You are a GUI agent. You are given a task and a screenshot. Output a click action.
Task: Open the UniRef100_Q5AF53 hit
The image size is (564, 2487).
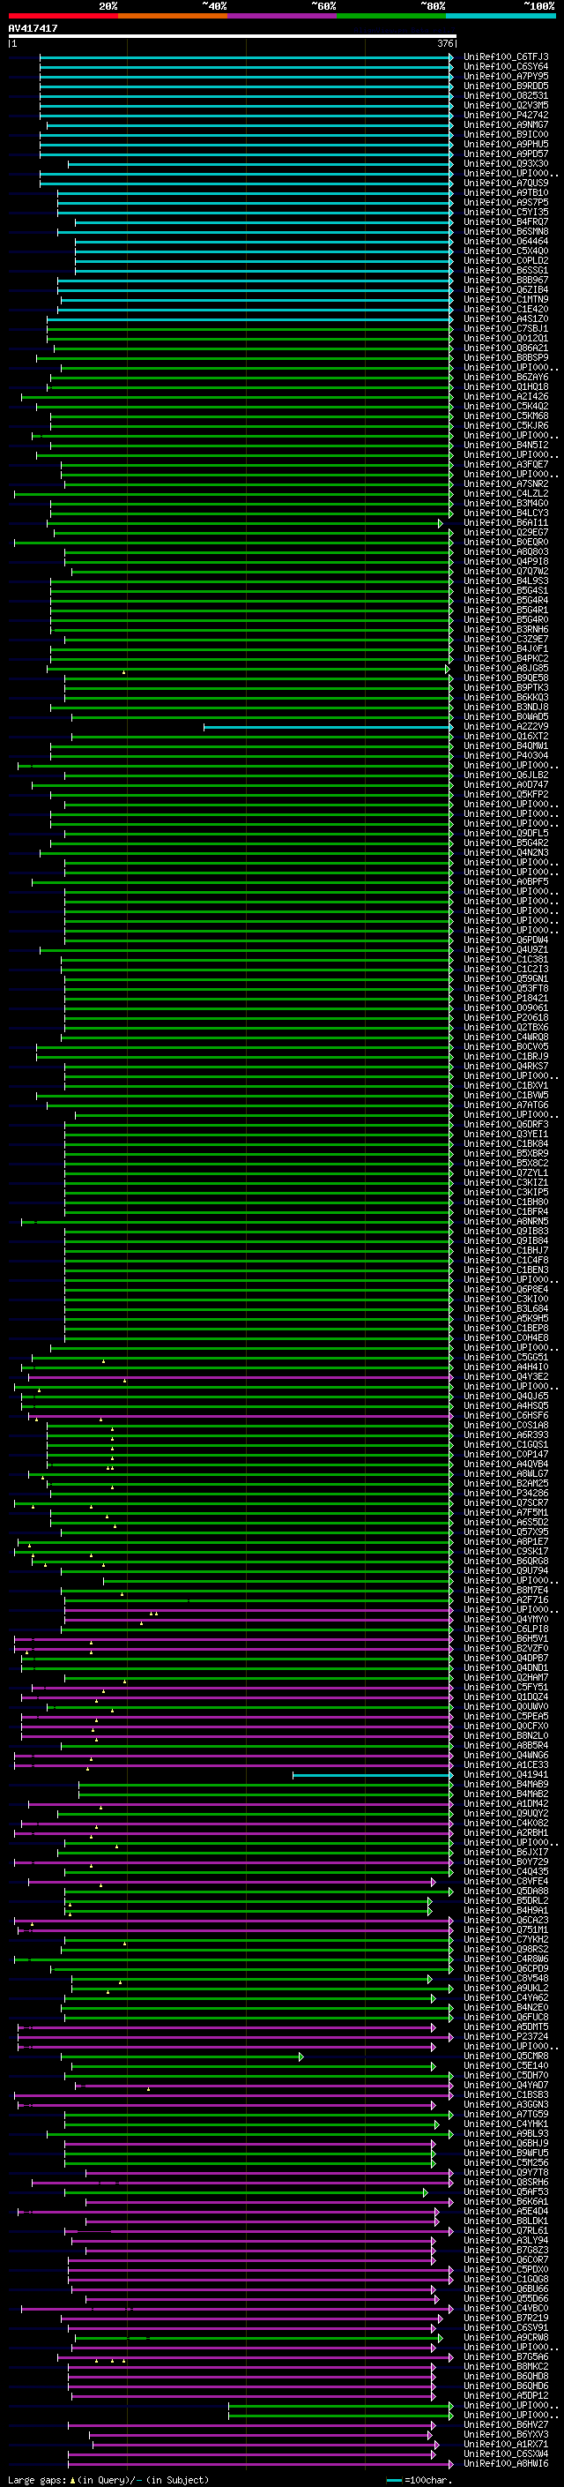tap(505, 2192)
